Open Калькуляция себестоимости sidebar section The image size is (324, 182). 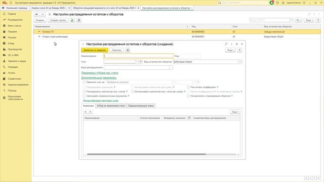15,98
